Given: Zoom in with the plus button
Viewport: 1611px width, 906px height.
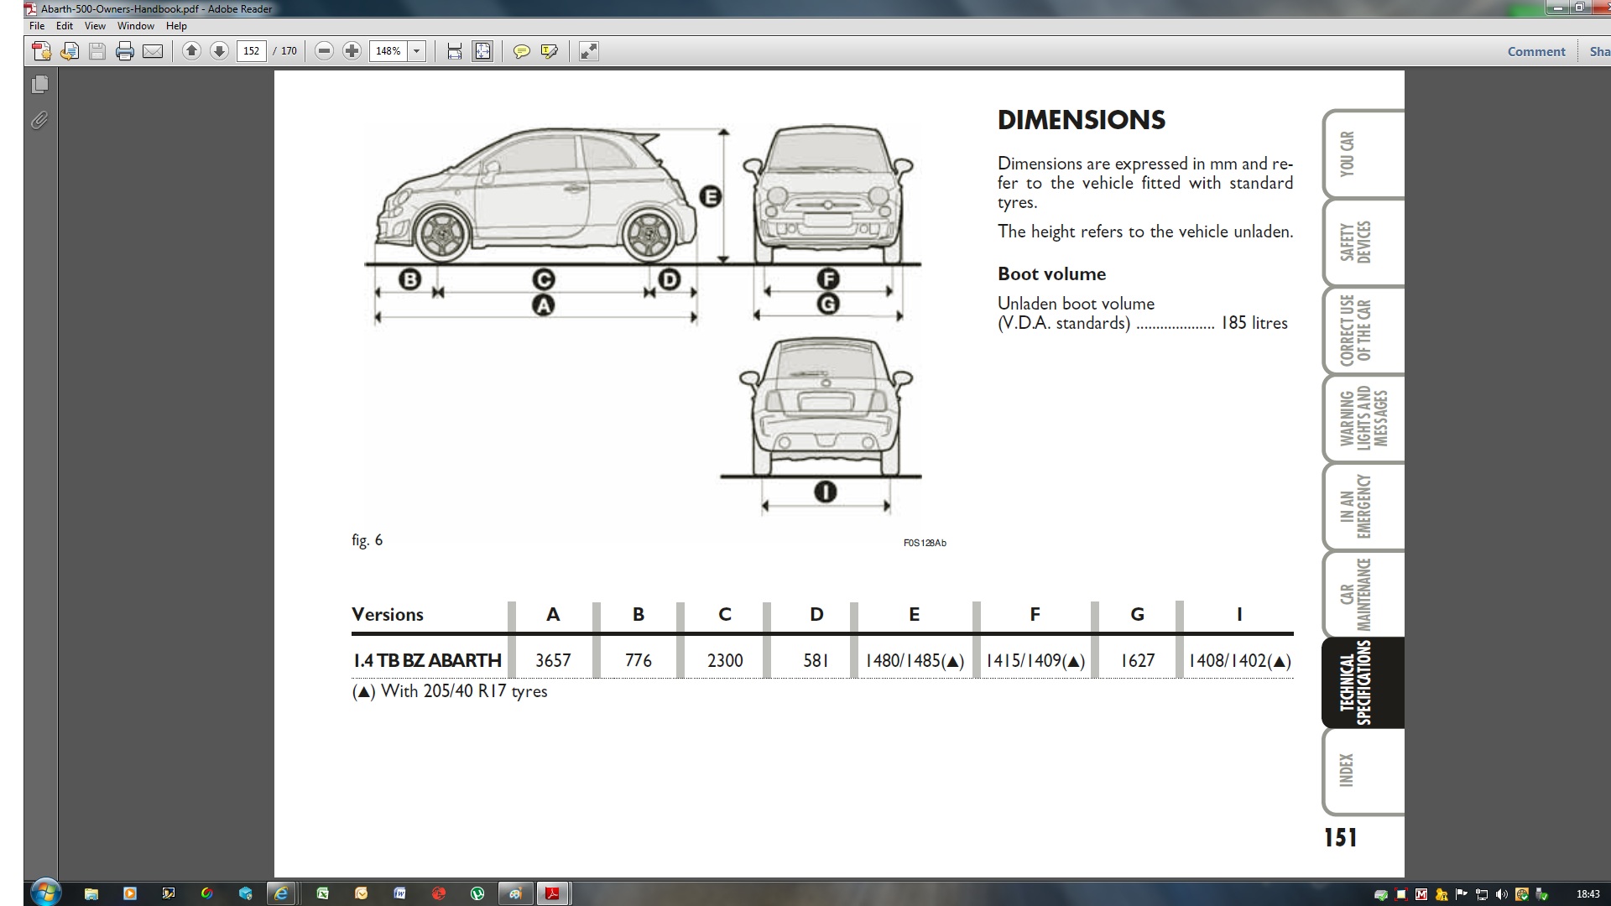Looking at the screenshot, I should tap(352, 51).
